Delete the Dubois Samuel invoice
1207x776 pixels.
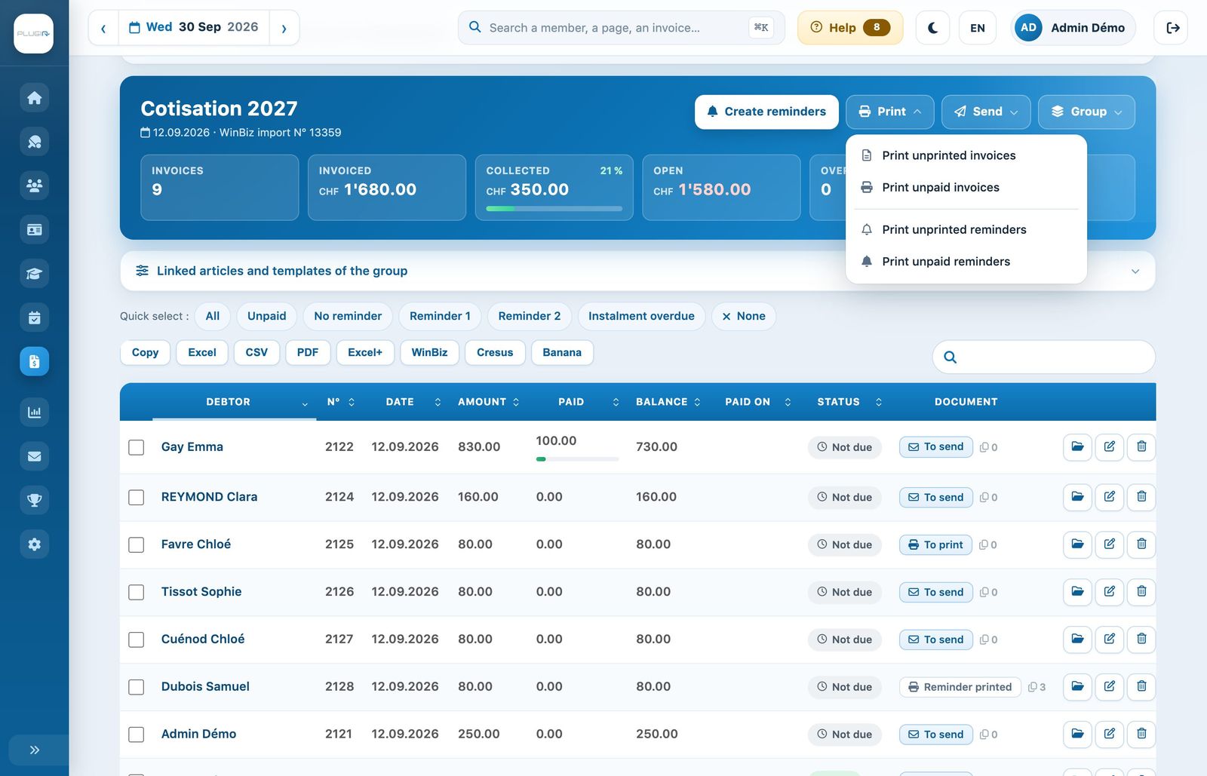[x=1141, y=686]
